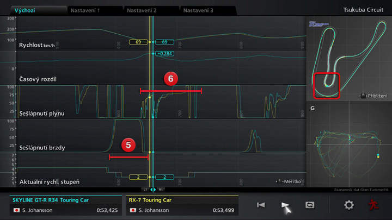Open the settings gear icon
This screenshot has width=392, height=220.
(x=348, y=205)
